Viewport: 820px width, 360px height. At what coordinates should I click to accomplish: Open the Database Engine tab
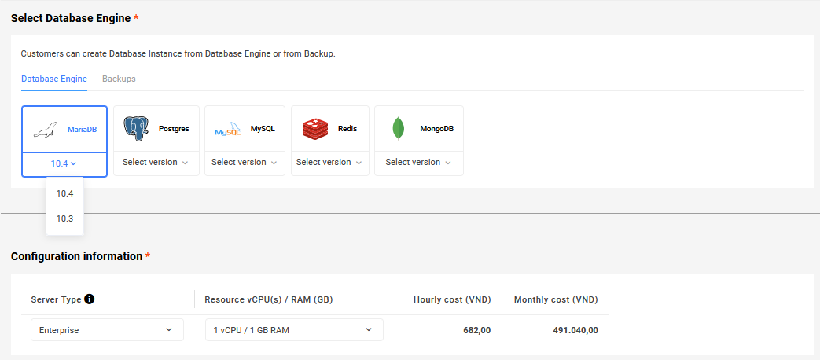point(54,79)
